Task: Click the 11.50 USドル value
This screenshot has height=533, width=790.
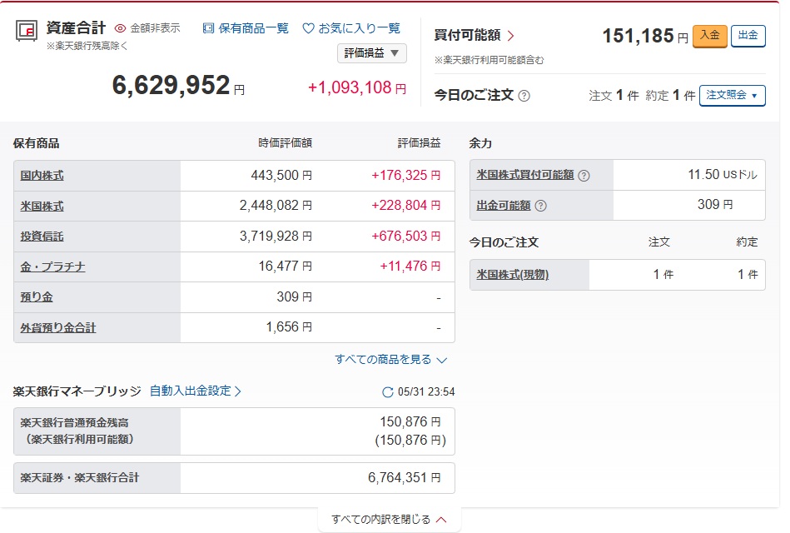Action: (723, 174)
